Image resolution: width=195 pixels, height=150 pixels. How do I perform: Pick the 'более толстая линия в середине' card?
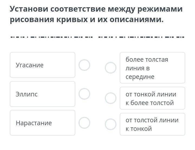pyautogui.click(x=152, y=68)
